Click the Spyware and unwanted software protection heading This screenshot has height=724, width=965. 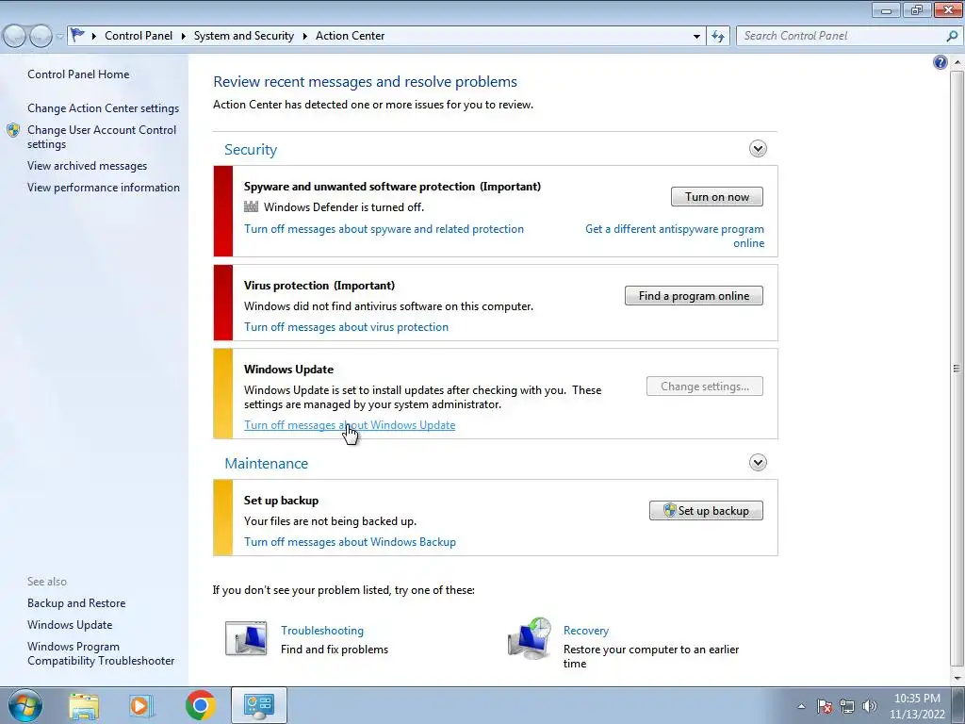[x=392, y=187]
